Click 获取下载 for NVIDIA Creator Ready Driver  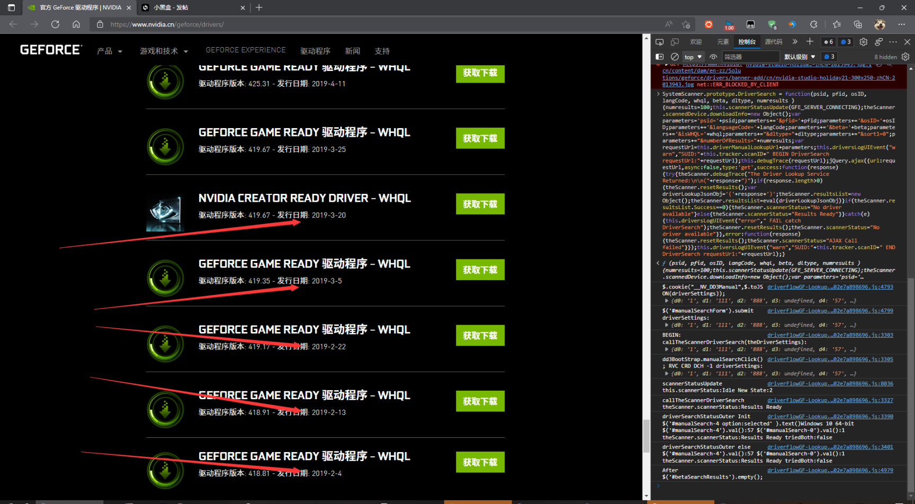pos(480,204)
